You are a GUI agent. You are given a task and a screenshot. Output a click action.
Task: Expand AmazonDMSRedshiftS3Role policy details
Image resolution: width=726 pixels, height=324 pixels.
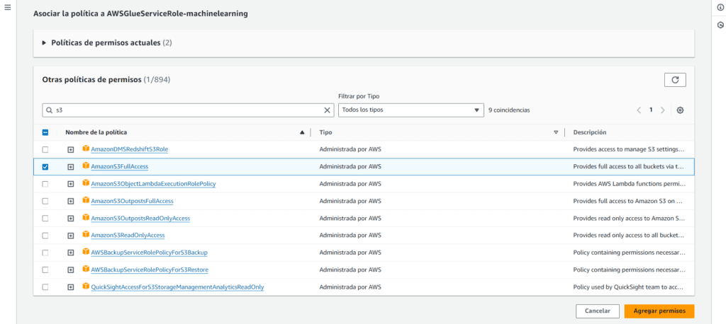(x=70, y=149)
